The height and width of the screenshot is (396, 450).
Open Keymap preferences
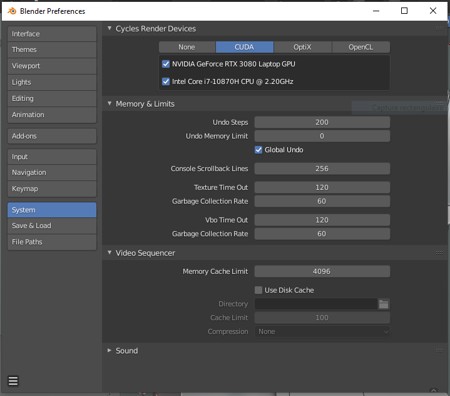coord(52,189)
